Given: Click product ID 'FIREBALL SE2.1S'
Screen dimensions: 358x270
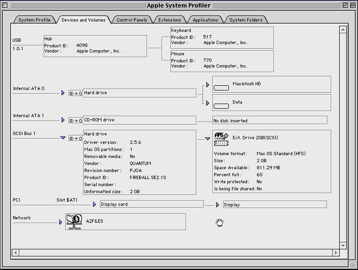Looking at the screenshot, I should 148,178.
